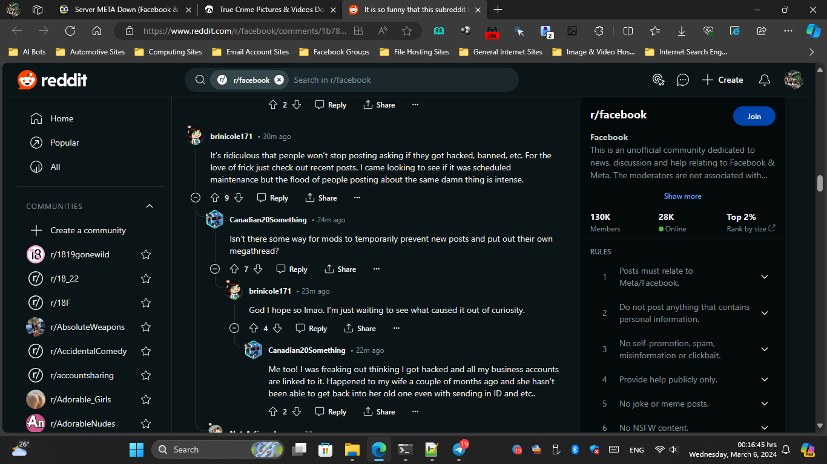
Task: Click the browser address bar URL
Action: 245,31
